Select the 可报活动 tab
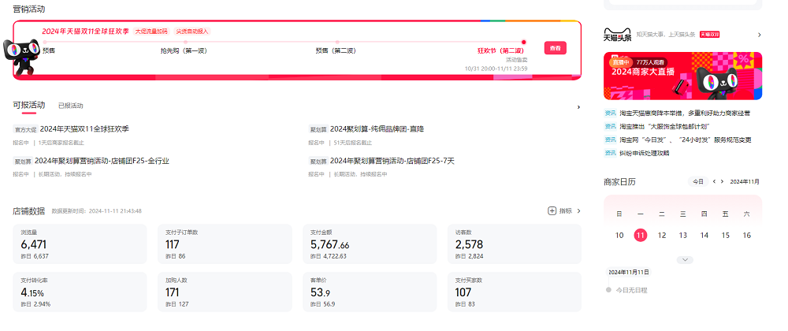Screen dimensions: 788x331 28,105
